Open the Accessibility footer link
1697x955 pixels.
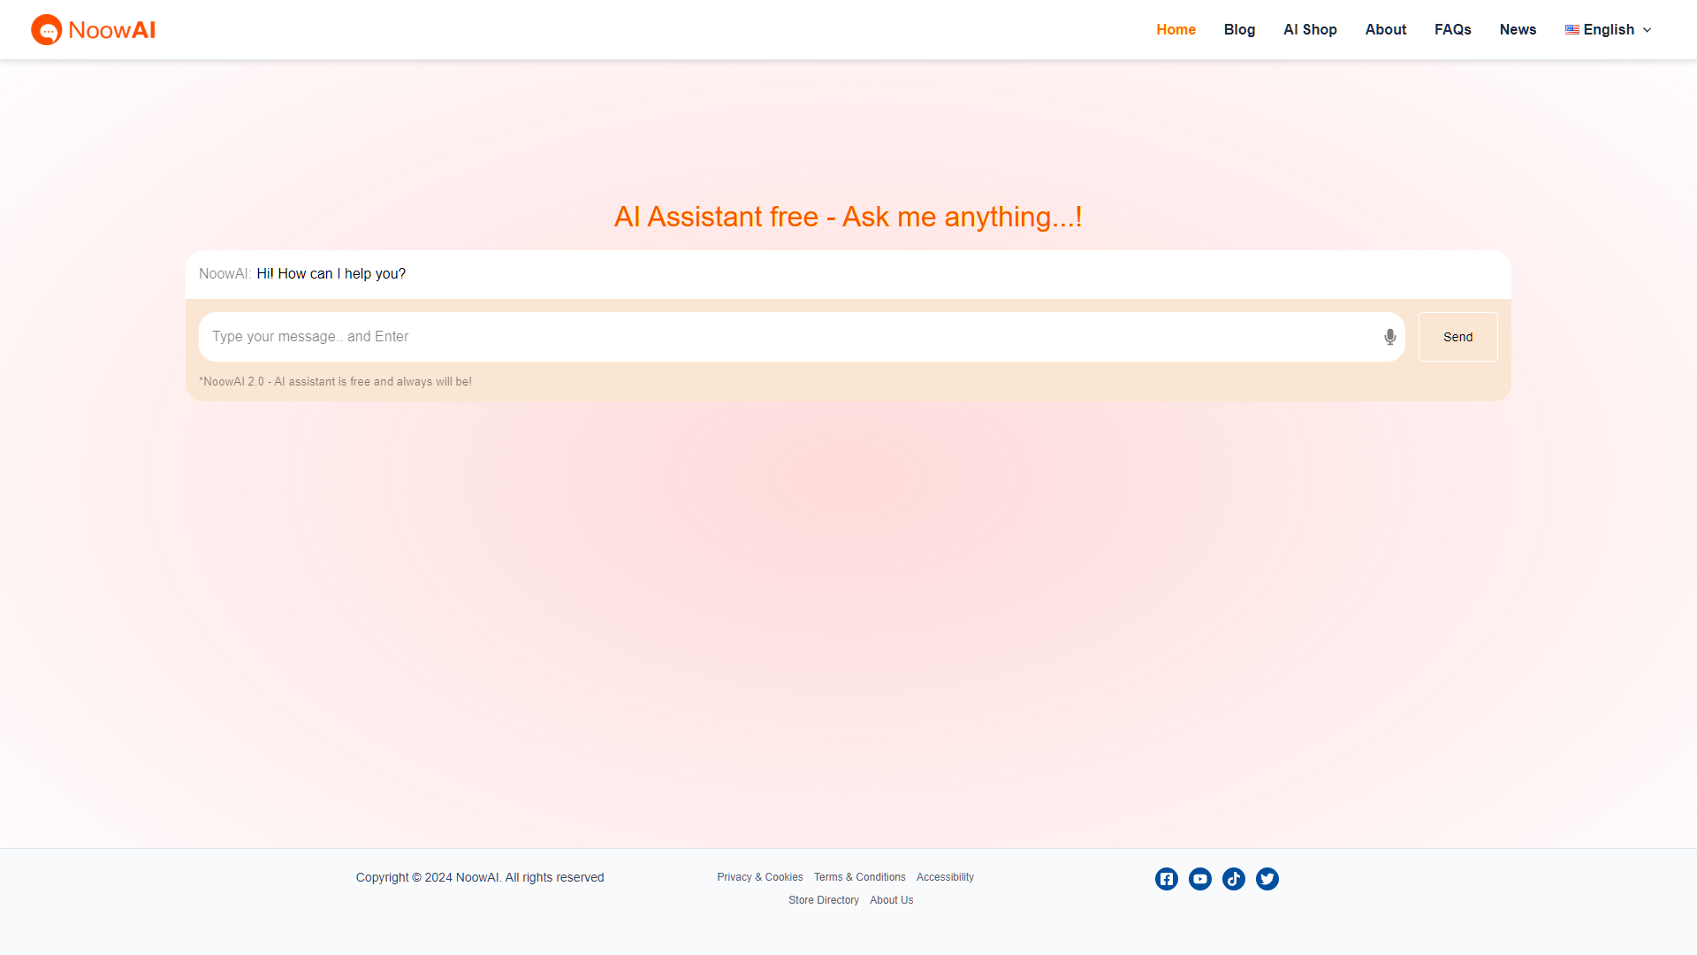[945, 877]
